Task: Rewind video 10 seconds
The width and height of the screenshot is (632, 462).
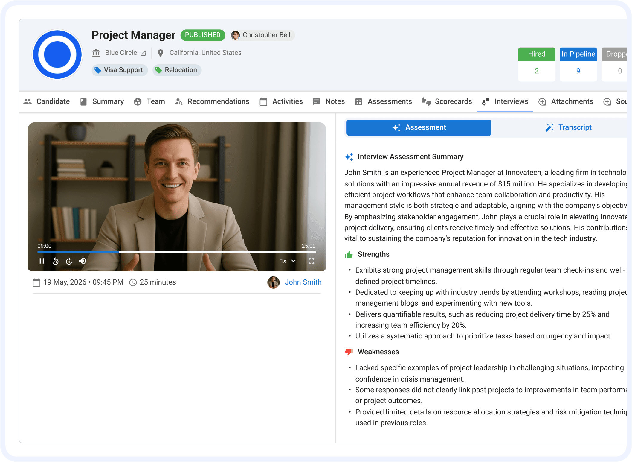Action: pyautogui.click(x=55, y=261)
